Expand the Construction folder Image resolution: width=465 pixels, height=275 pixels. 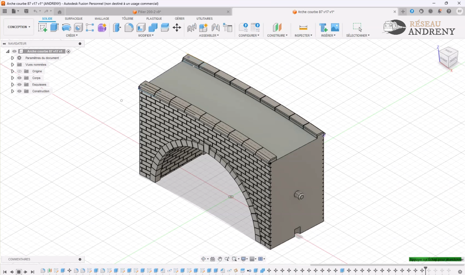click(x=12, y=91)
